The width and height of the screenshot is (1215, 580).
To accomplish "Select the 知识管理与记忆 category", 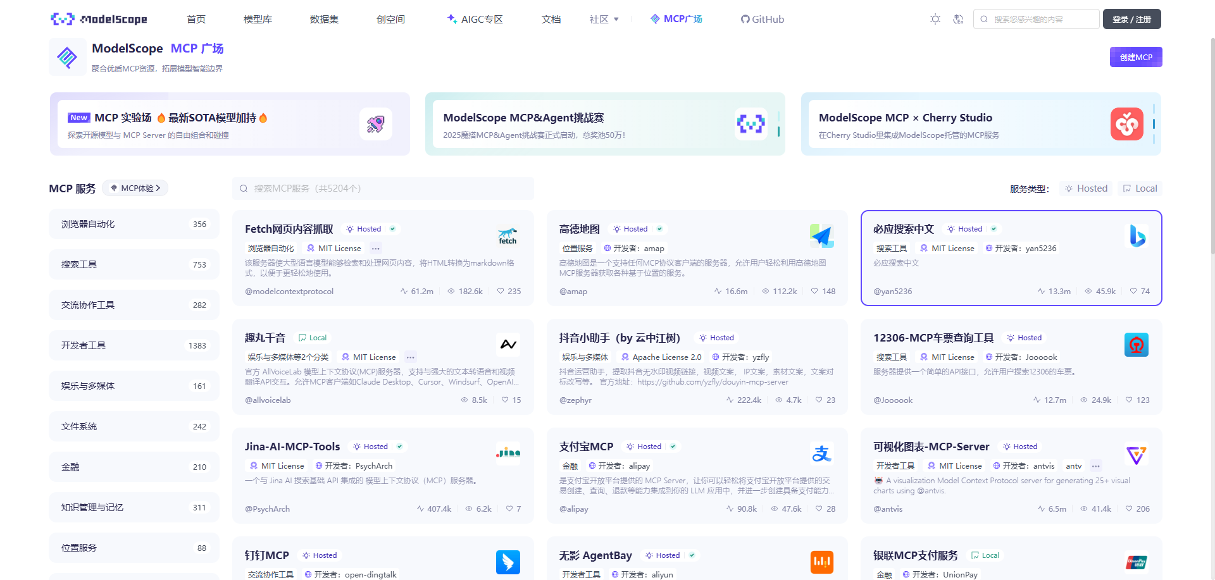I will 134,507.
